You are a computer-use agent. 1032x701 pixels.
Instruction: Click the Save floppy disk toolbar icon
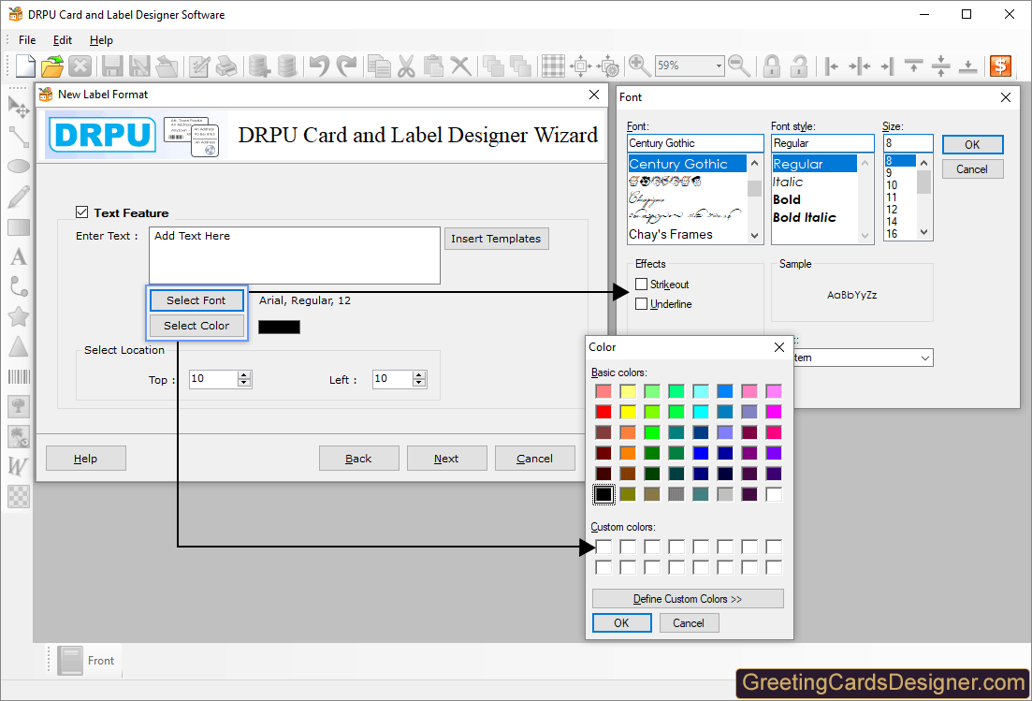tap(112, 66)
